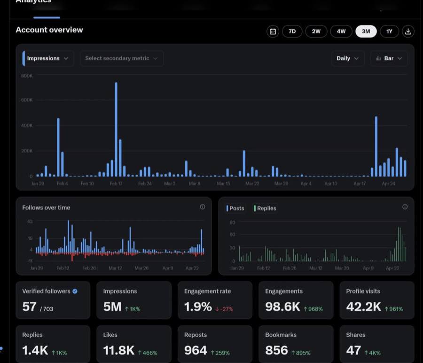Viewport: 423px width, 363px height.
Task: Select the 1Y time range
Action: (x=389, y=32)
